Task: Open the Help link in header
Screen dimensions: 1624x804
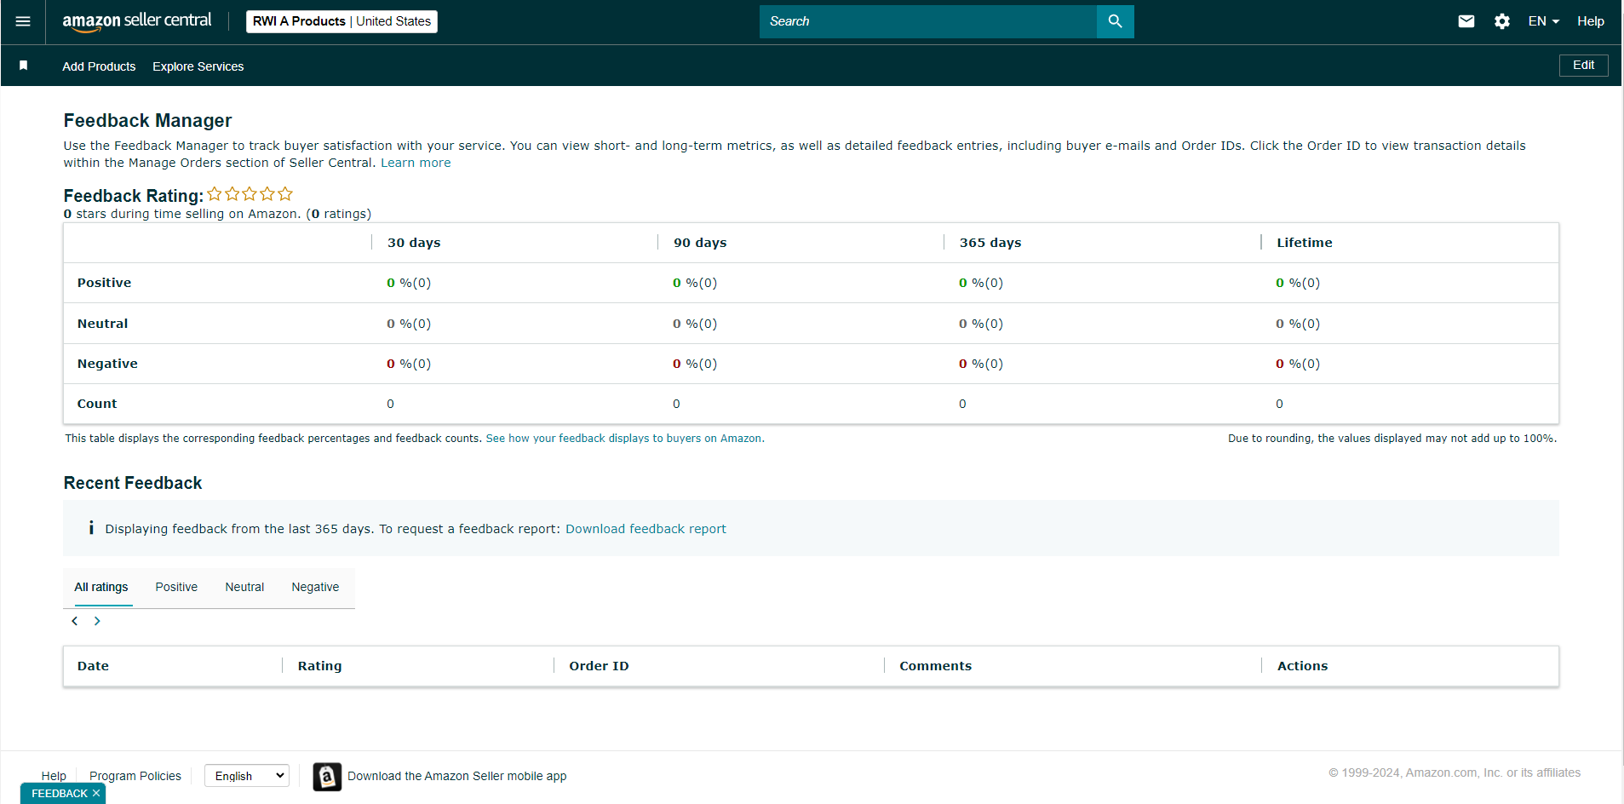Action: [x=1591, y=21]
